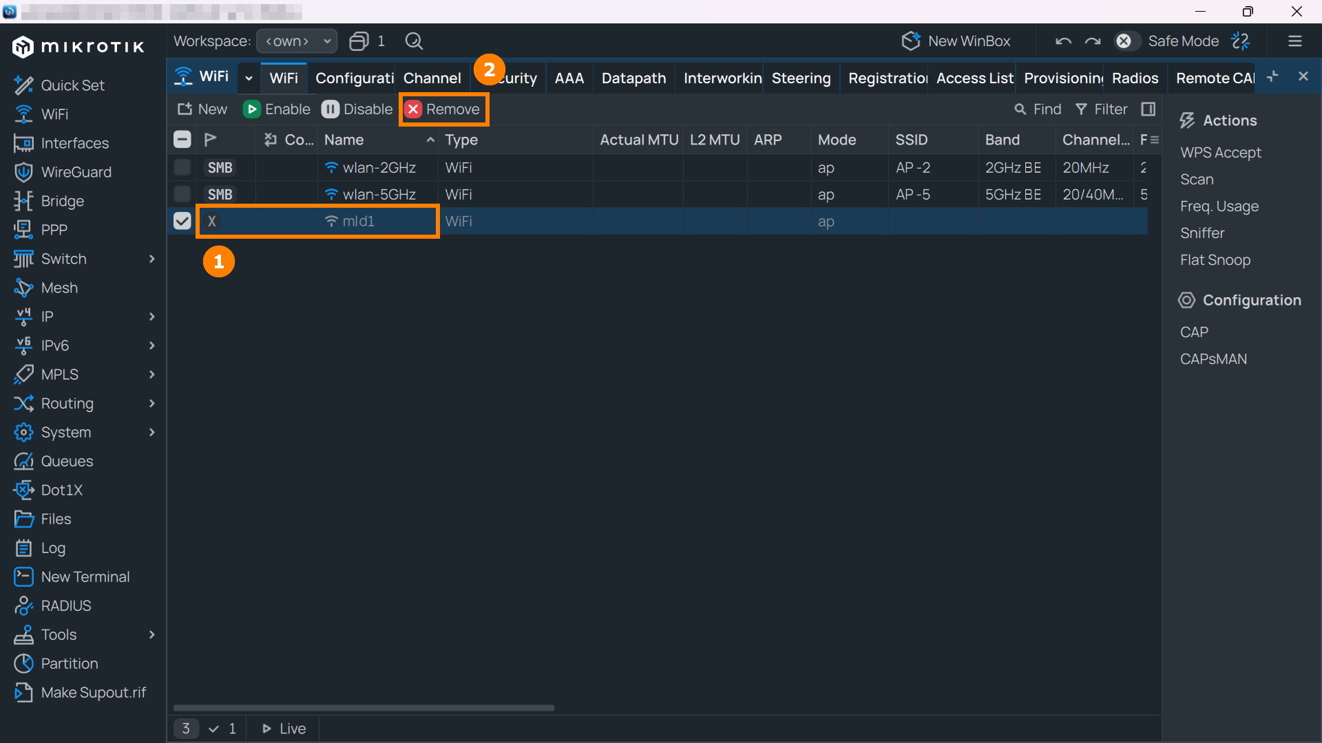Check the wlan-2GHz row checkbox
Viewport: 1322px width, 743px height.
182,167
